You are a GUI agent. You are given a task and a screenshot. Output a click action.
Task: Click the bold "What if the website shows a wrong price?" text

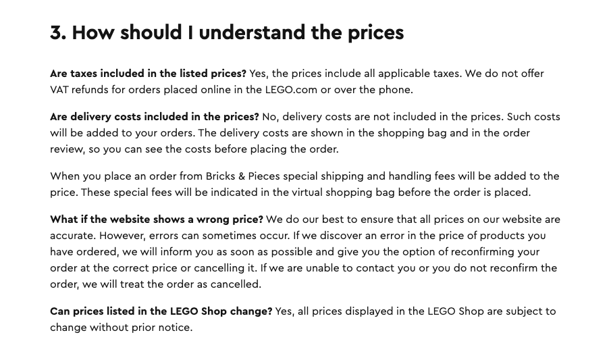[x=156, y=219]
